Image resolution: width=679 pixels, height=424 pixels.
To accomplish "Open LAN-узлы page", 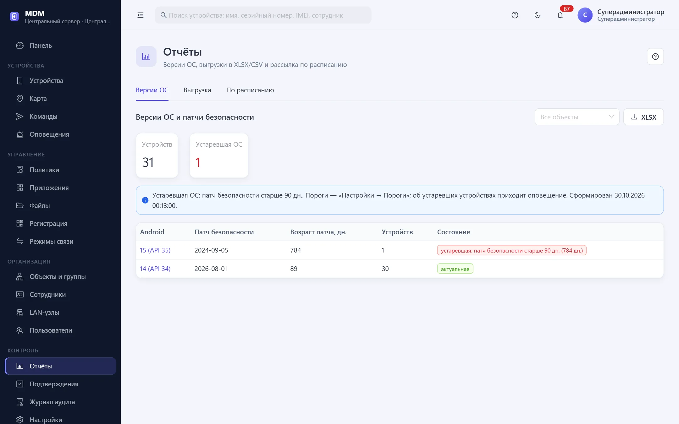I will [x=60, y=313].
